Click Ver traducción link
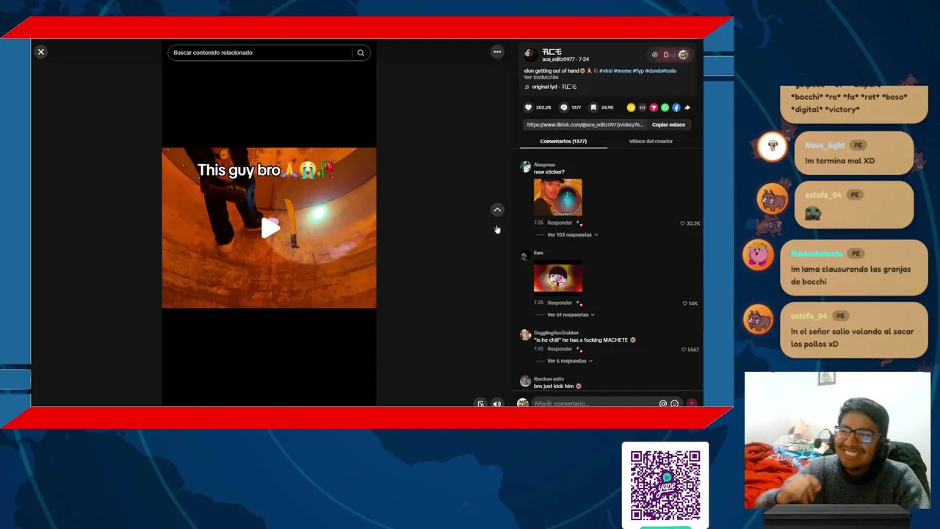 [x=541, y=77]
